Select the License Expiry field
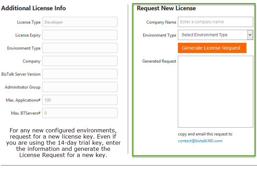Viewport: 257px width, 171px height. tap(79, 35)
